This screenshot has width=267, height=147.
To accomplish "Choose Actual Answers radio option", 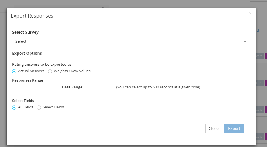I will pyautogui.click(x=14, y=71).
